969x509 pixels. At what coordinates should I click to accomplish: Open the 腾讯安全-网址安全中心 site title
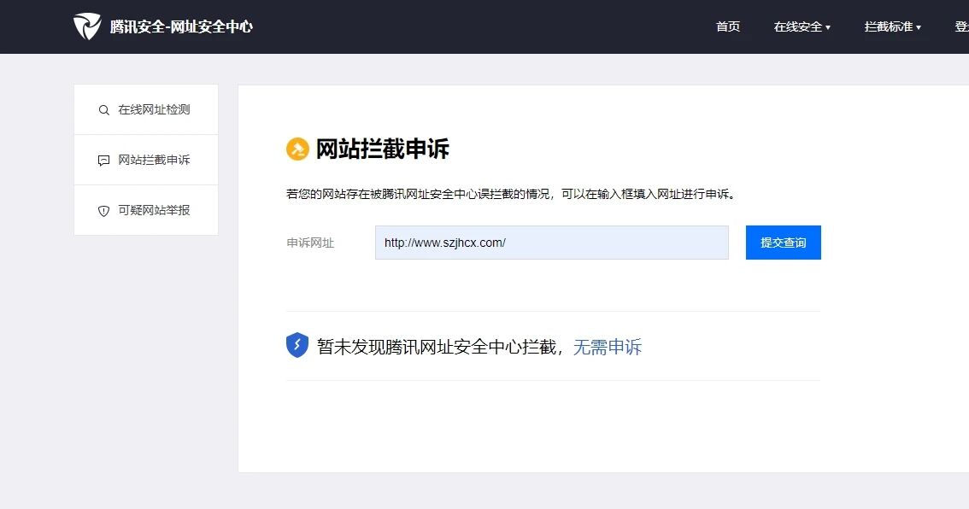coord(181,26)
